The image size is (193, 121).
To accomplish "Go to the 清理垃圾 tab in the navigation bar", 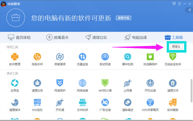I will [96, 37].
